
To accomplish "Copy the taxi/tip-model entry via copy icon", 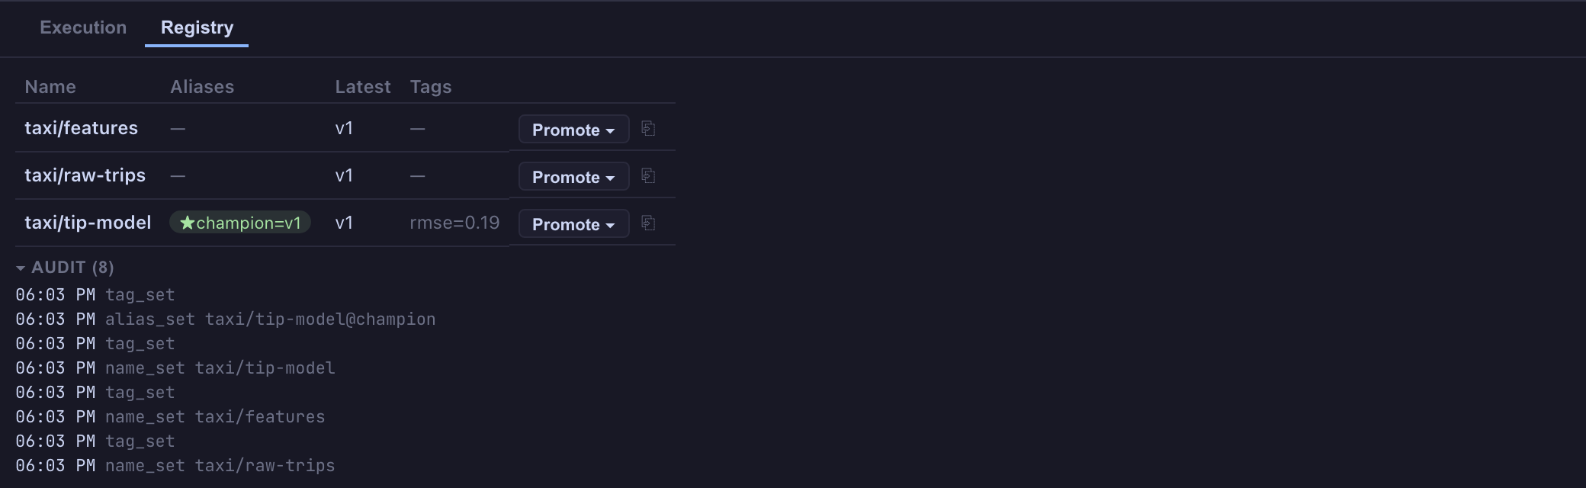I will click(x=648, y=223).
